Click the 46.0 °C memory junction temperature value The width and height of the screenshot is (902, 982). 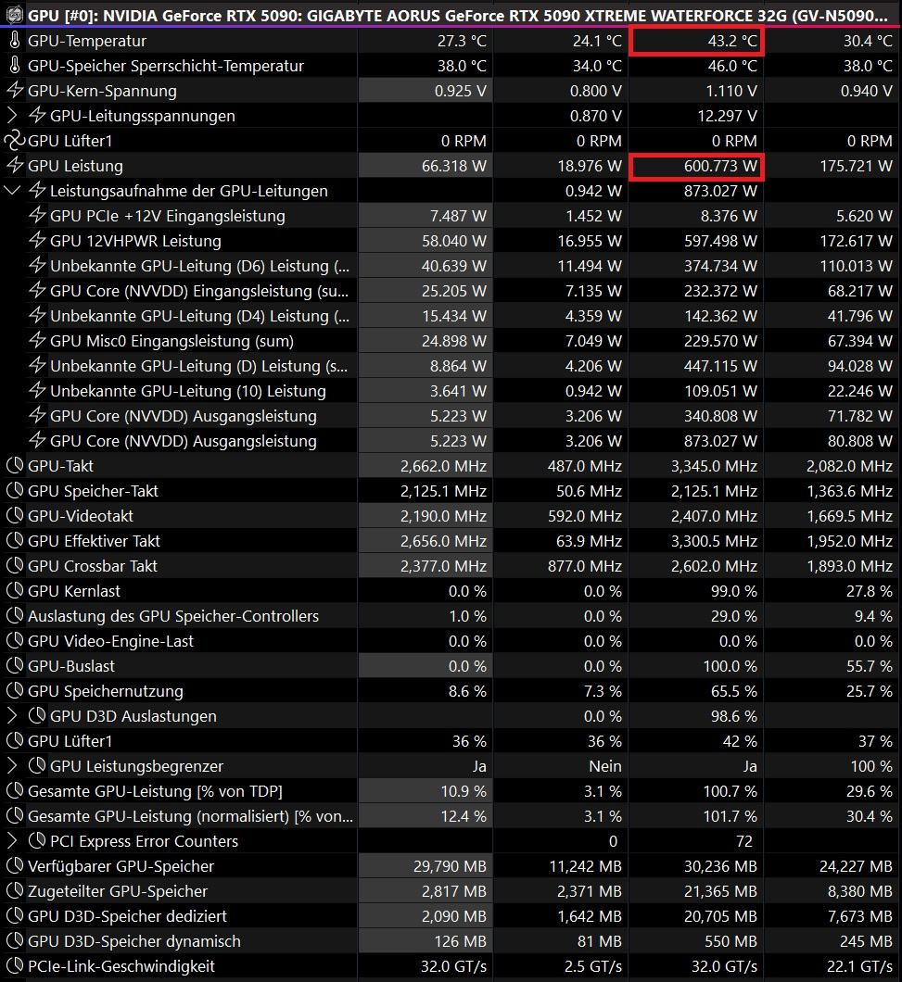[x=732, y=66]
